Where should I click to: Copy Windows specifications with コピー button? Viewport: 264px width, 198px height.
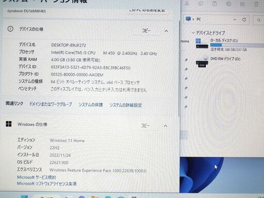(145, 126)
